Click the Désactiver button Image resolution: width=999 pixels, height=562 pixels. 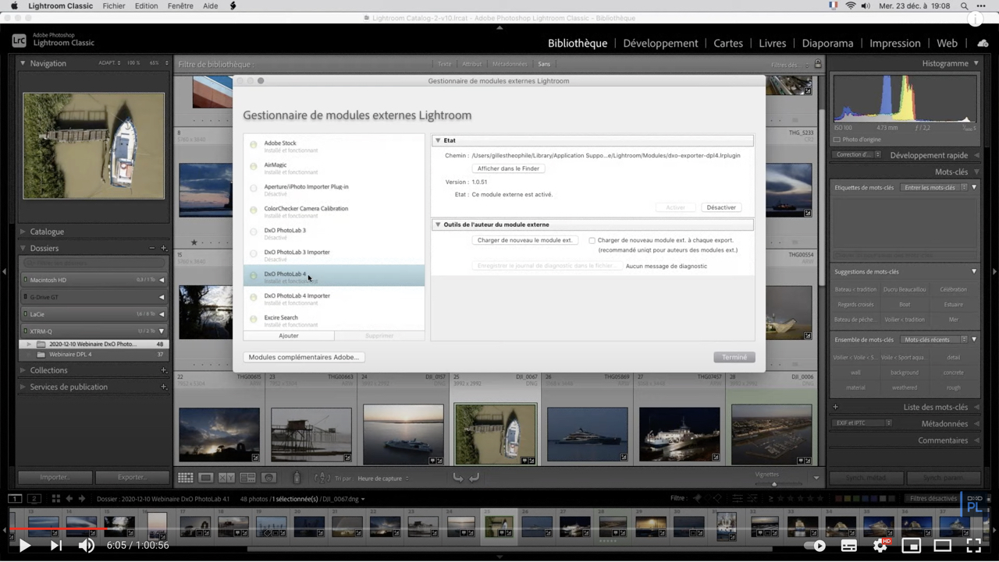pyautogui.click(x=720, y=207)
